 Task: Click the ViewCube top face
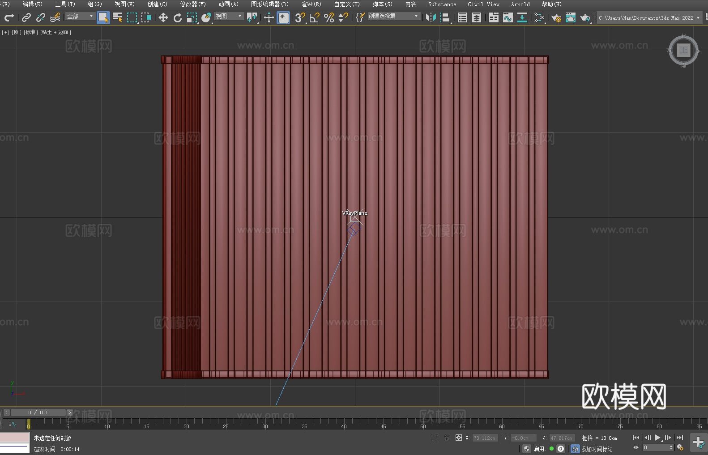(x=683, y=50)
